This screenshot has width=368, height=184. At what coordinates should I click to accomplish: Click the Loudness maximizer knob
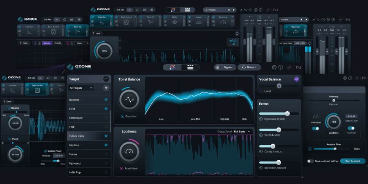pos(129,151)
